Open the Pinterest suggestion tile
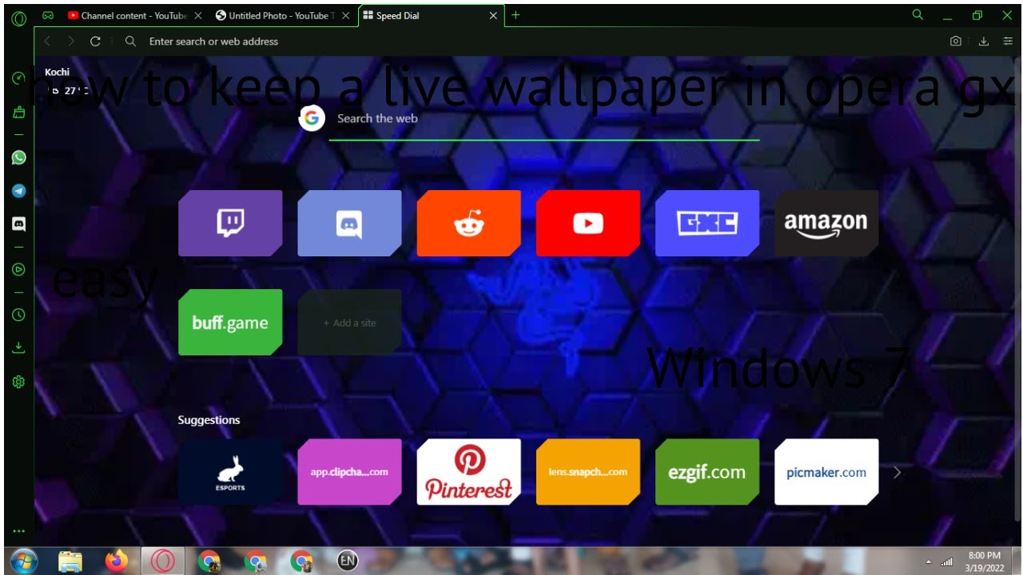 [468, 472]
